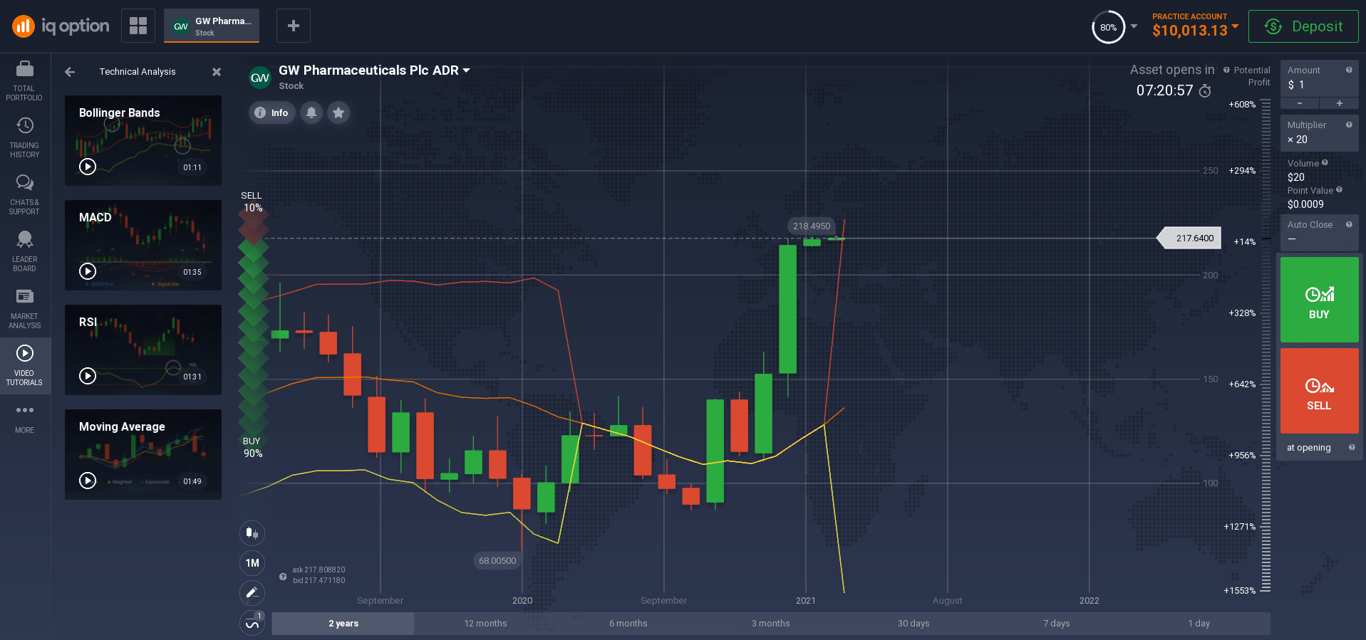1366x640 pixels.
Task: Click the potential profit scale bar
Action: click(x=1266, y=345)
